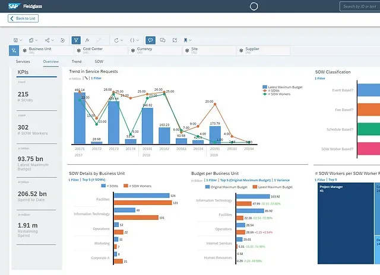The height and width of the screenshot is (275, 380).
Task: Toggle the filter funnel toolbar button
Action: coord(76,40)
